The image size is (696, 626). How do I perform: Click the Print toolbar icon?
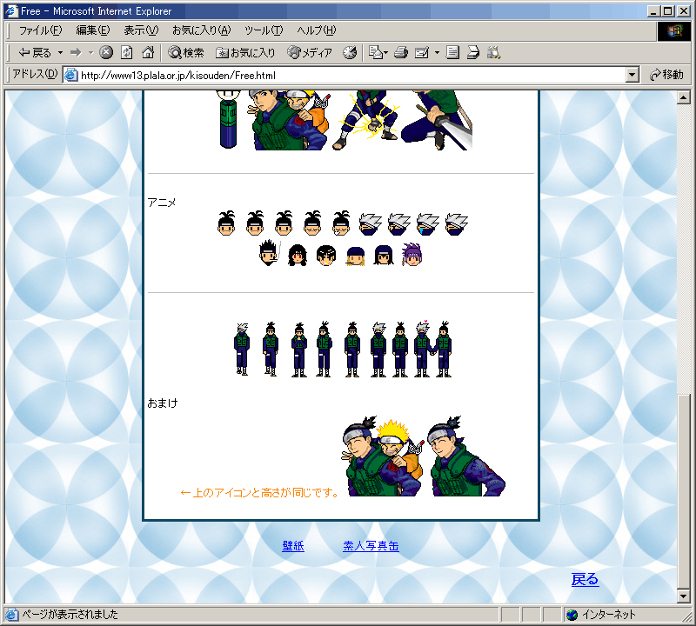(401, 53)
